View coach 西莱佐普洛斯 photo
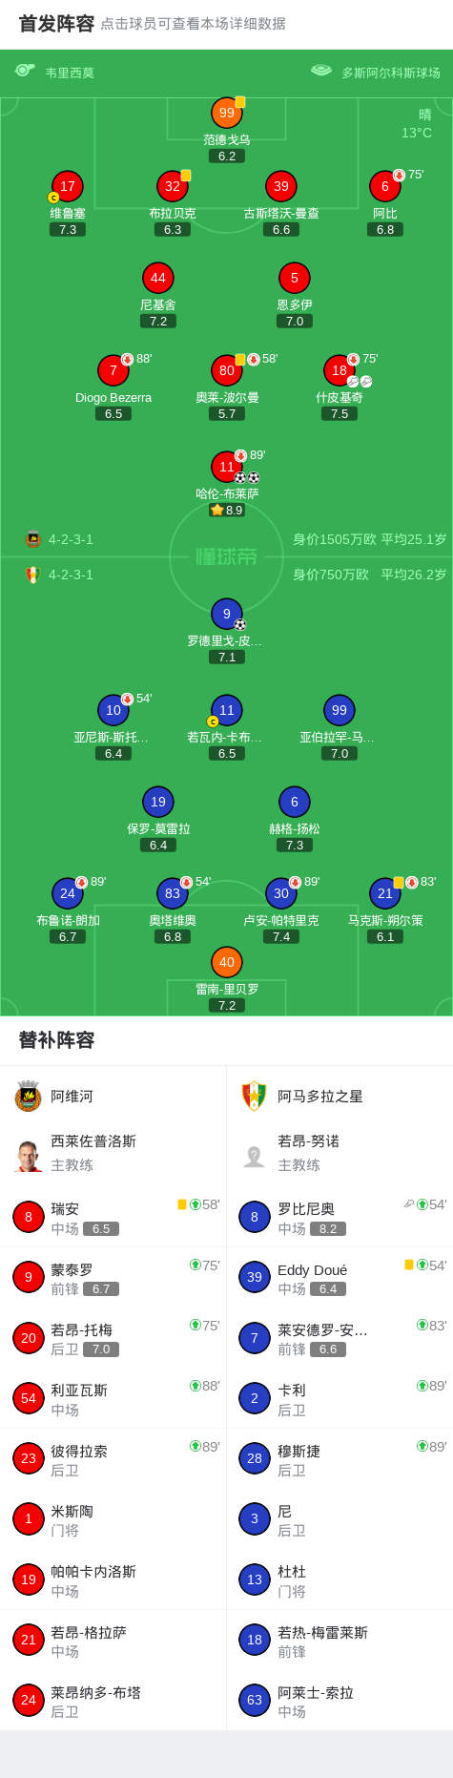The width and height of the screenshot is (453, 1778). click(x=29, y=1157)
